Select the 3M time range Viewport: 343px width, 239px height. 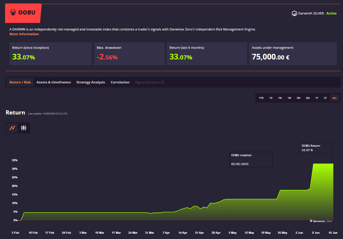coord(298,98)
